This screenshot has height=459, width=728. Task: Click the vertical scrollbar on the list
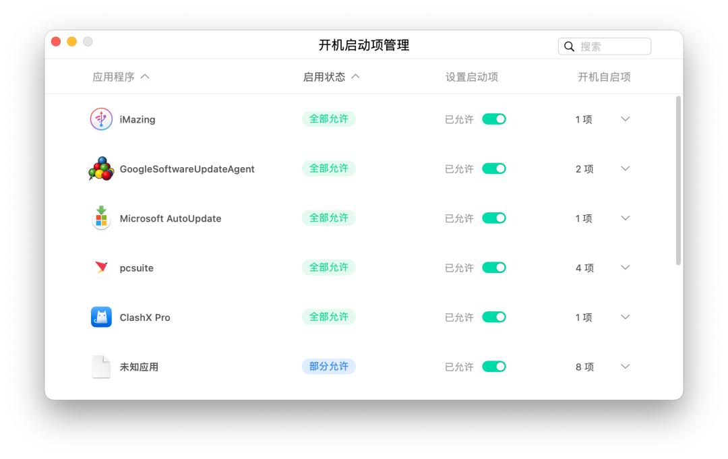coord(678,180)
